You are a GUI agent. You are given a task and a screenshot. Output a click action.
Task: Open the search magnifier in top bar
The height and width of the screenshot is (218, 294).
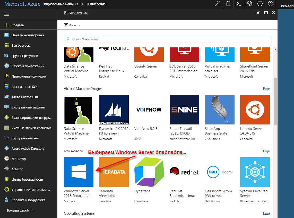218,4
